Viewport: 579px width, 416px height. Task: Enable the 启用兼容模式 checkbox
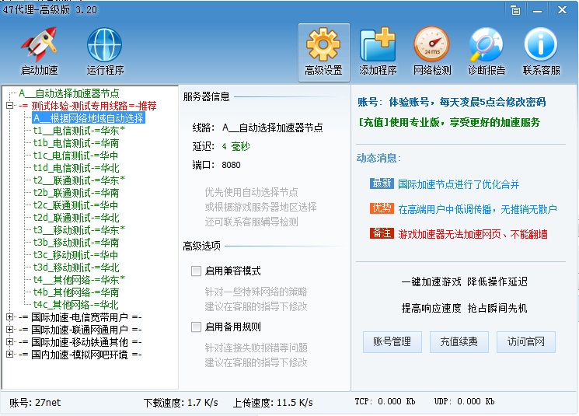tap(196, 271)
